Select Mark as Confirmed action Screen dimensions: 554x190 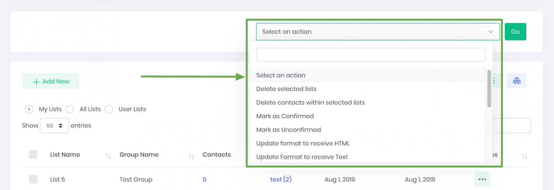[285, 116]
